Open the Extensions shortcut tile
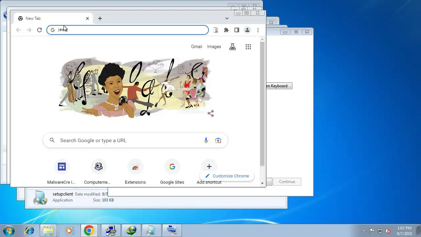Image resolution: width=421 pixels, height=237 pixels. pyautogui.click(x=135, y=172)
